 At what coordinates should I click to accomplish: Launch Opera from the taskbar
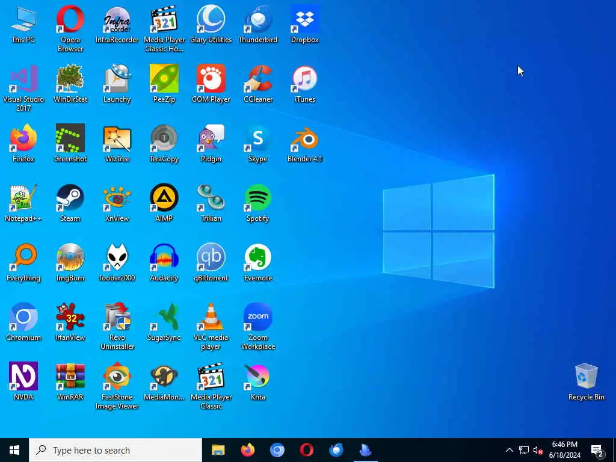tap(306, 450)
